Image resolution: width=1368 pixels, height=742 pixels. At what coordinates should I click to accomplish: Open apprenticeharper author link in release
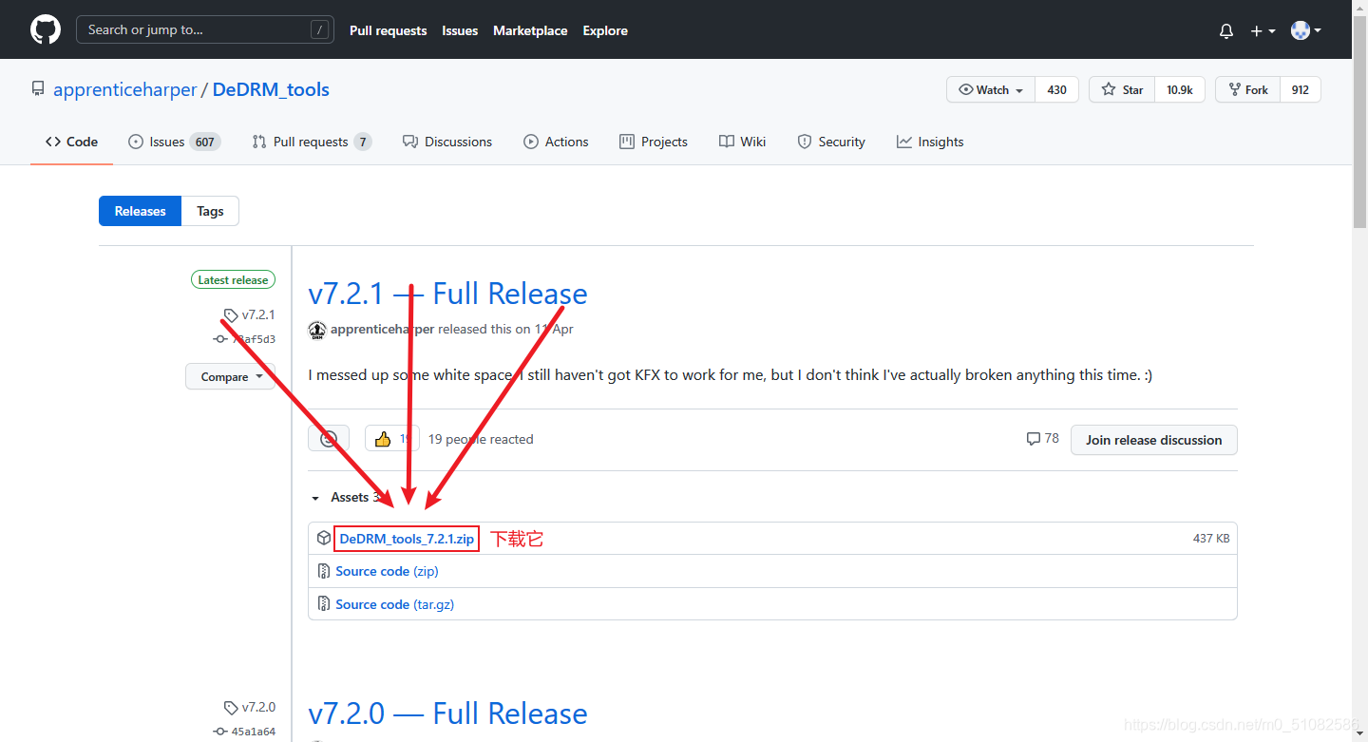click(x=382, y=330)
